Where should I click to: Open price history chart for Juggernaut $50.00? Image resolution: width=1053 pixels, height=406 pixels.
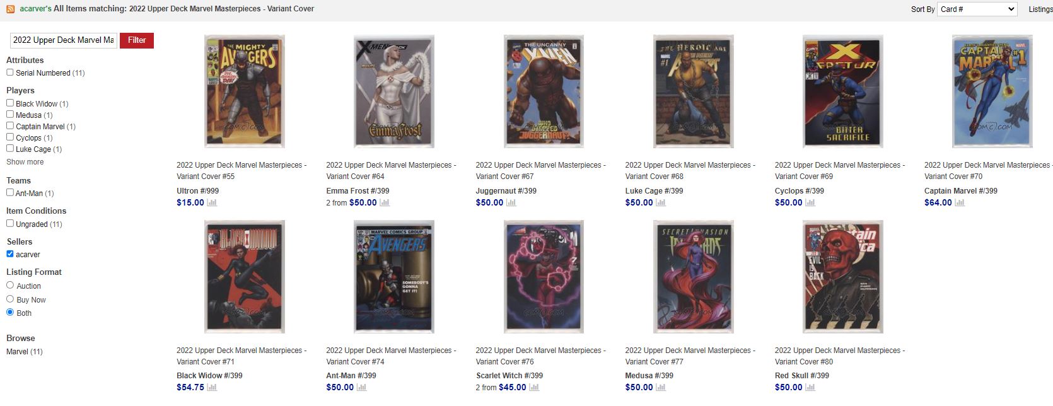click(511, 202)
